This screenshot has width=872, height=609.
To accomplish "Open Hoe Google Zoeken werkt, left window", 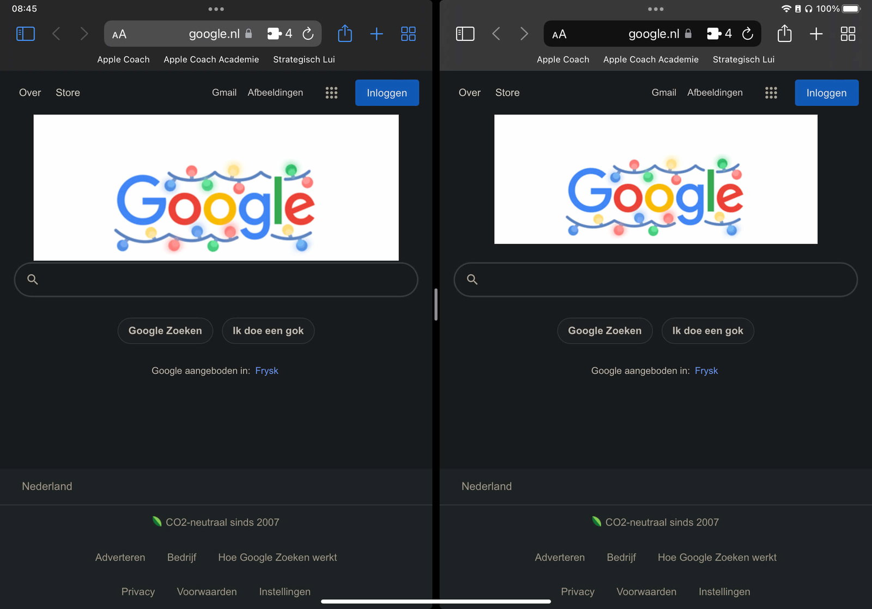I will pos(277,557).
